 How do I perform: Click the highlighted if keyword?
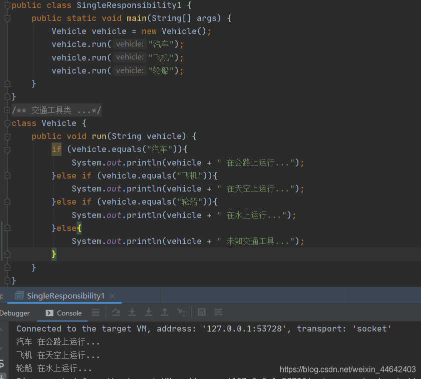click(57, 149)
